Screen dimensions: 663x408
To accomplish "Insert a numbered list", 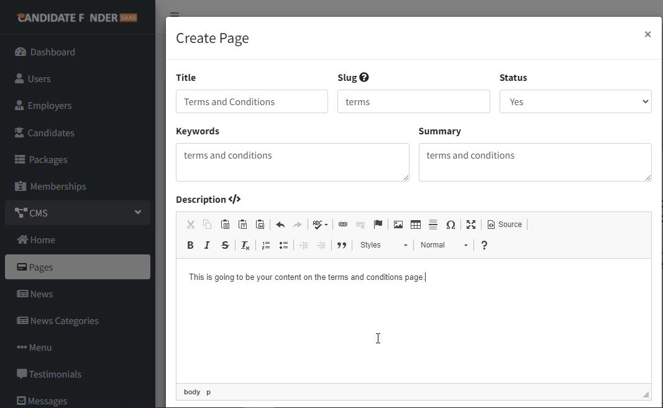I will point(265,245).
